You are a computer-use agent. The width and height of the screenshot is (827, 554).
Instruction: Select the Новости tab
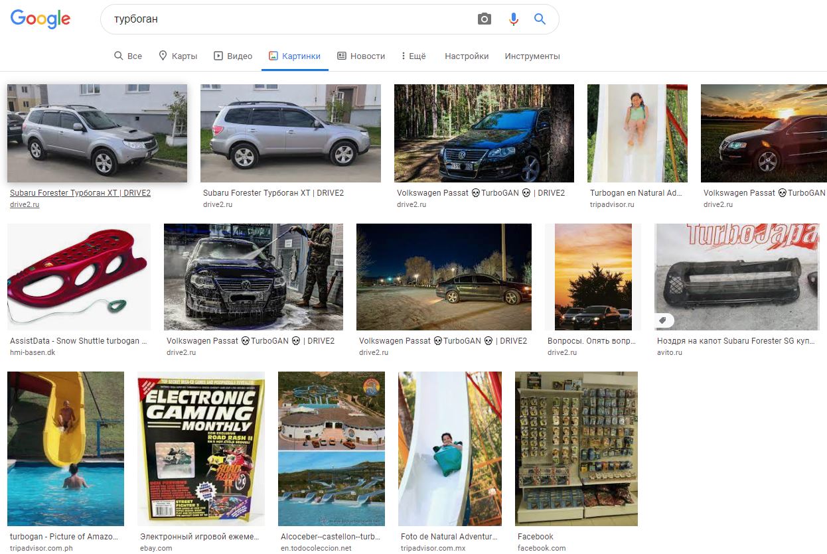[361, 56]
